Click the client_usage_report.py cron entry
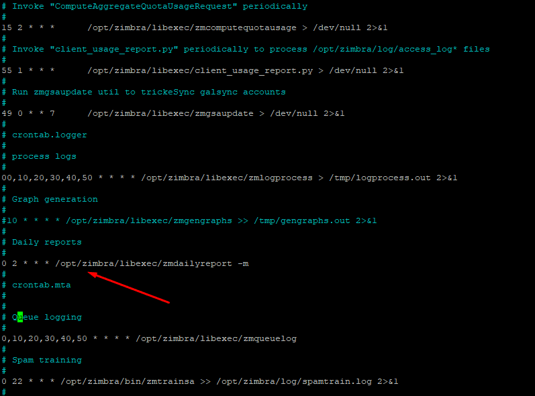Image resolution: width=535 pixels, height=396 pixels. 201,70
